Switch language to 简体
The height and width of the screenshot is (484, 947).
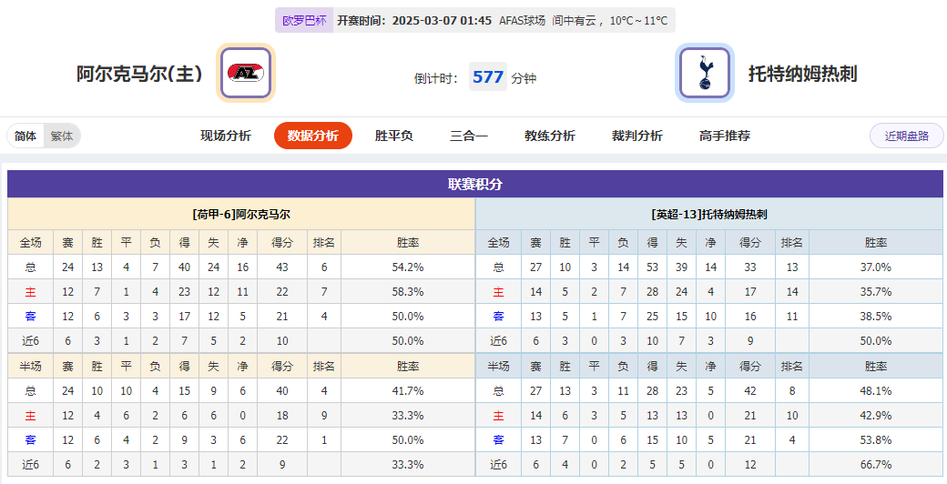(25, 136)
